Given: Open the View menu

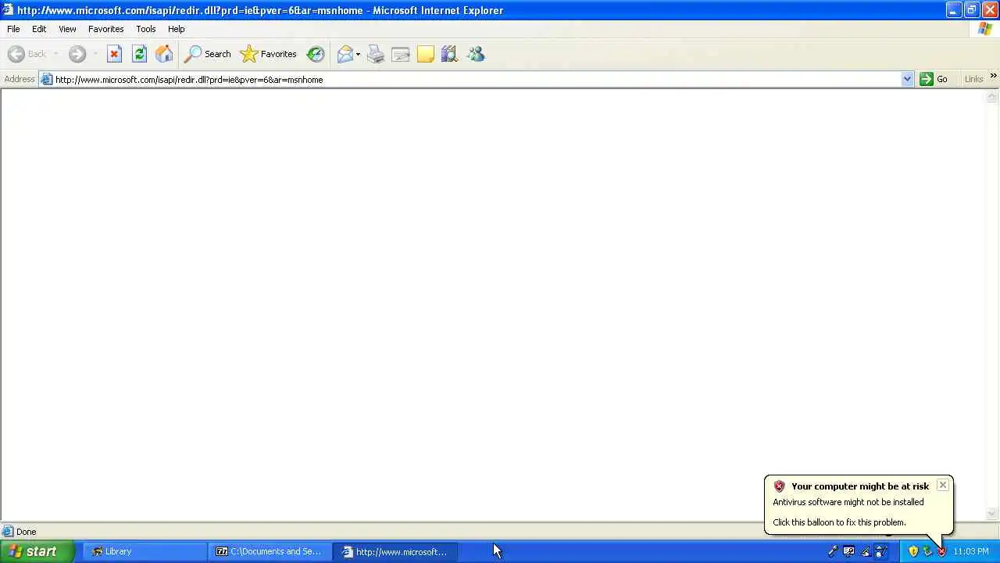Looking at the screenshot, I should pyautogui.click(x=67, y=29).
